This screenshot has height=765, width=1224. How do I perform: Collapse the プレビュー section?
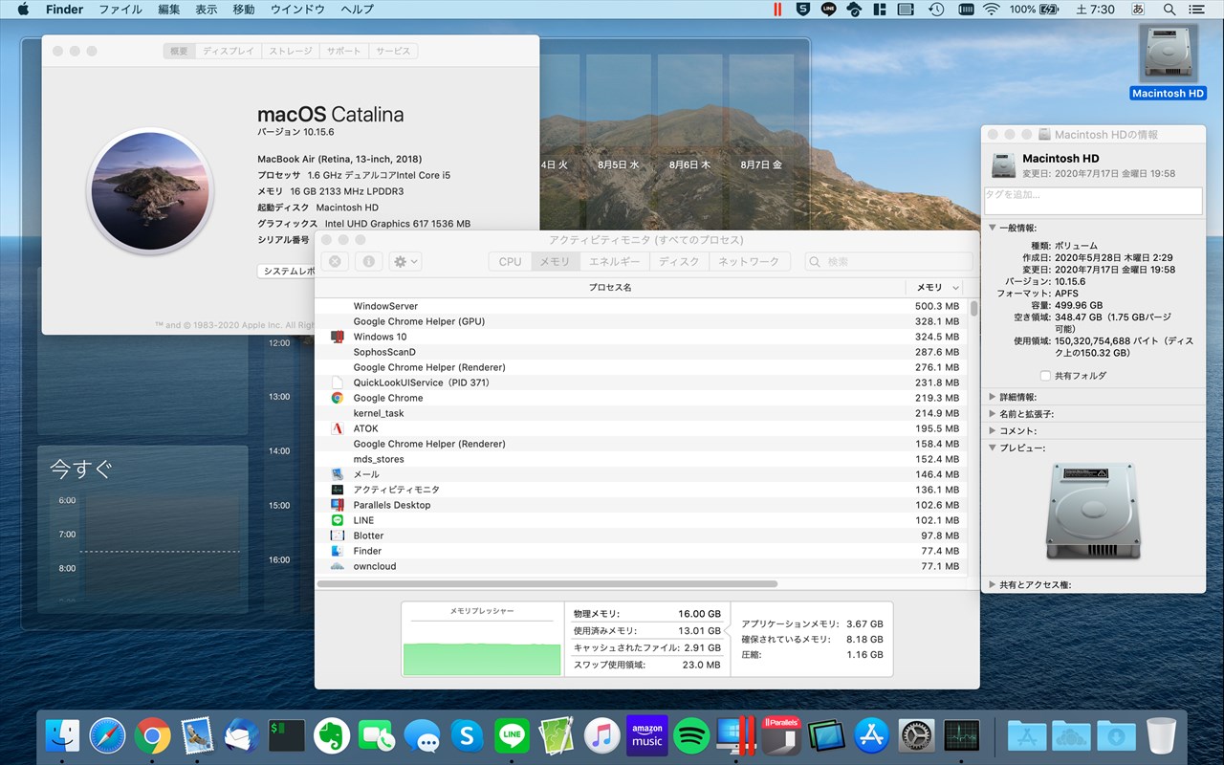993,448
